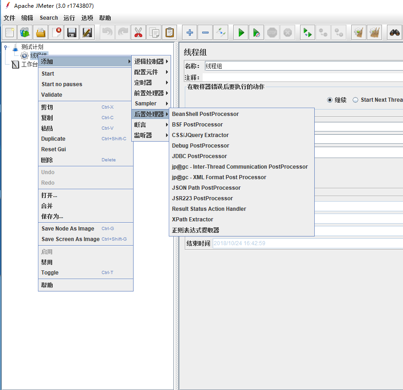
Task: Click the Remote stop all icon
Action: (323, 33)
